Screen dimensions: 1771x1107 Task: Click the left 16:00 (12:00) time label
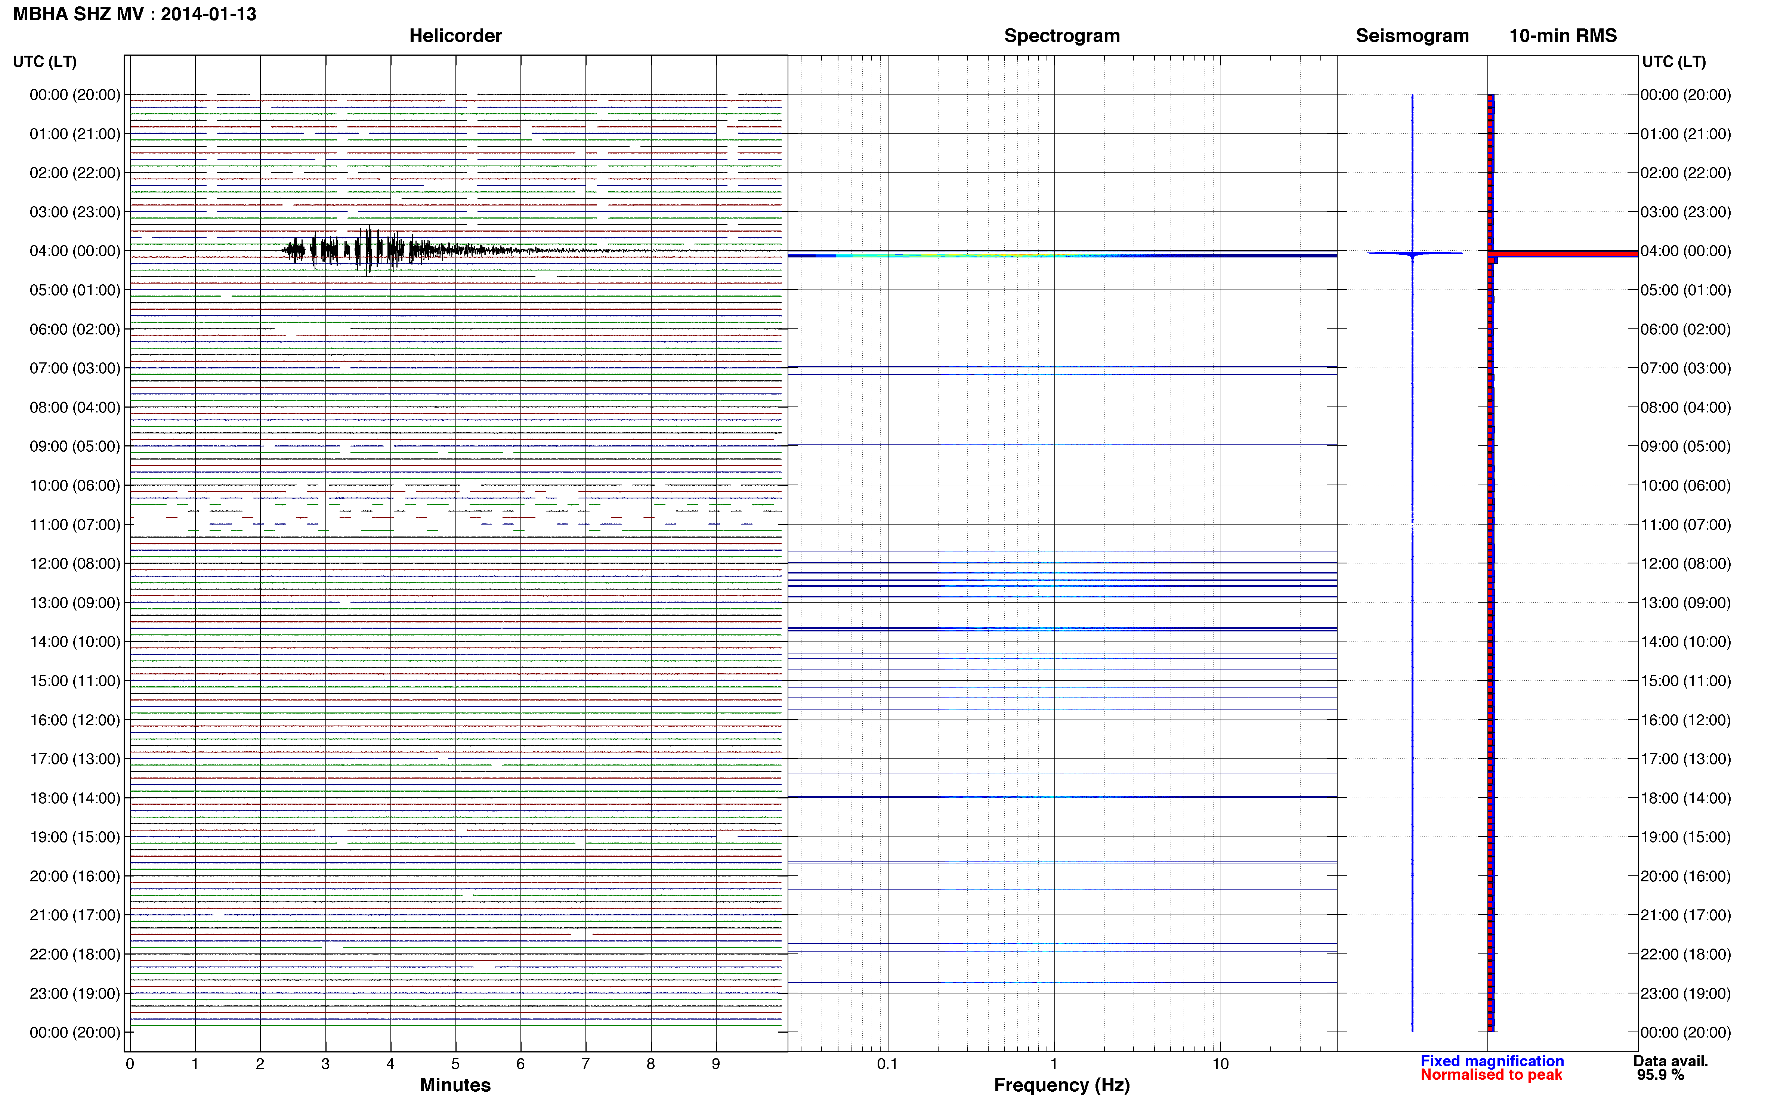coord(75,720)
